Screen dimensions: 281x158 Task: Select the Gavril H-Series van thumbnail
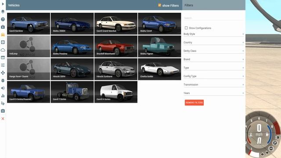tap(116, 92)
